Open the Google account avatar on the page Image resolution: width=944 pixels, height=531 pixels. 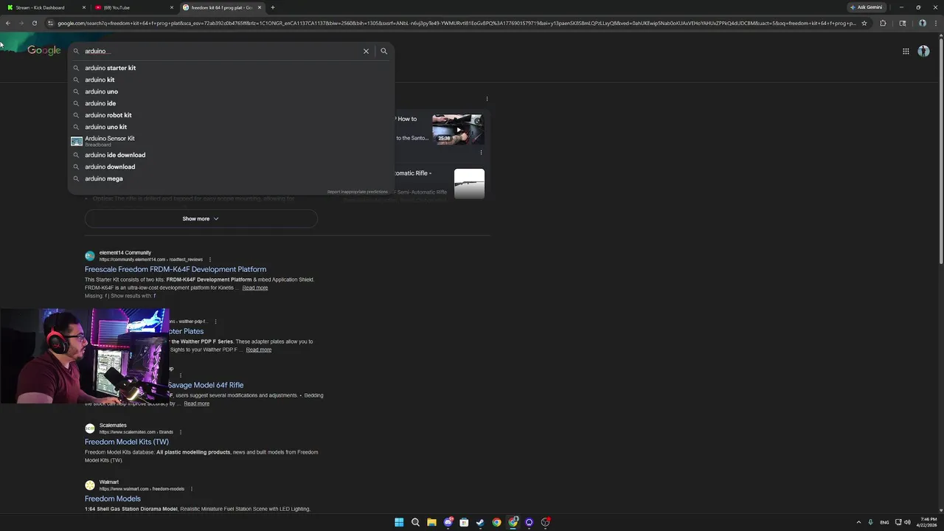click(x=923, y=51)
